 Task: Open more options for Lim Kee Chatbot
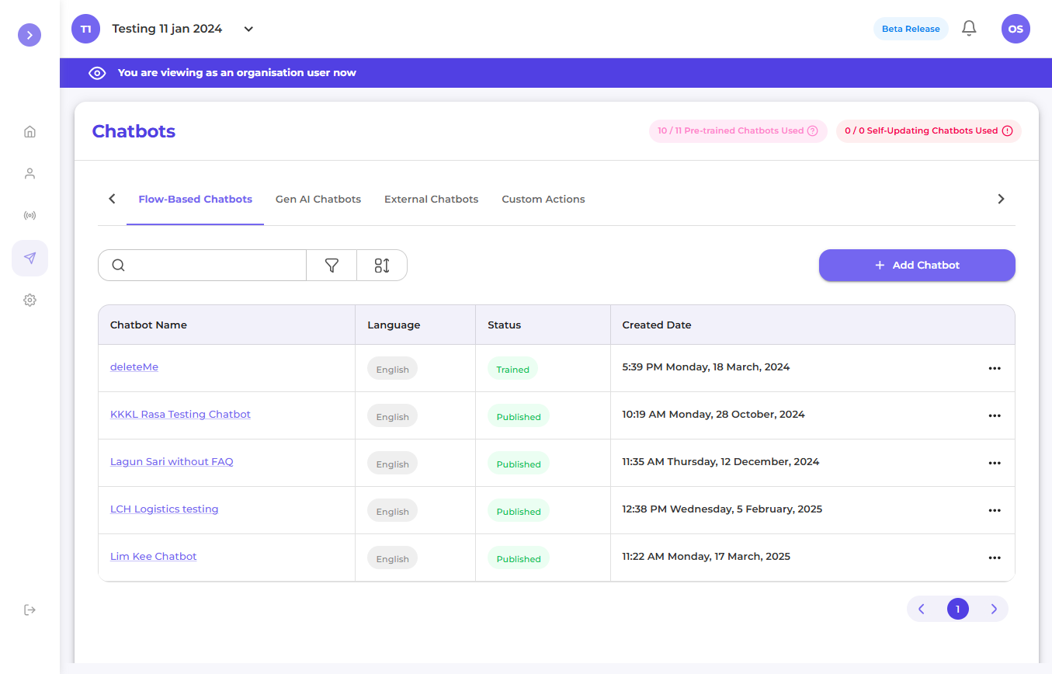(x=995, y=558)
